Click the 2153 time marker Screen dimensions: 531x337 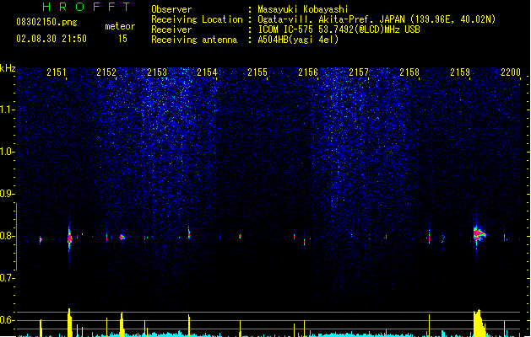157,72
